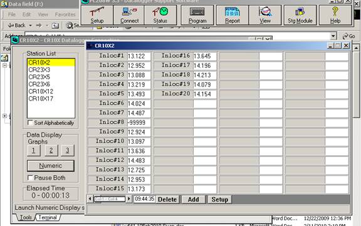This screenshot has width=361, height=226.
Task: Select CR10X2 in Station List
Action: [x=51, y=63]
